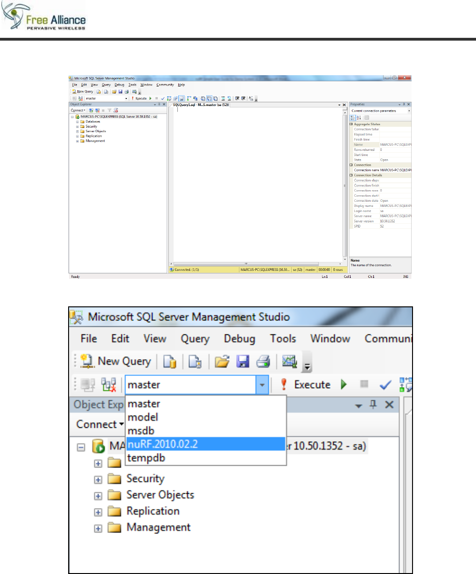
Task: Open the Window menu in enlarged screenshot
Action: click(330, 339)
